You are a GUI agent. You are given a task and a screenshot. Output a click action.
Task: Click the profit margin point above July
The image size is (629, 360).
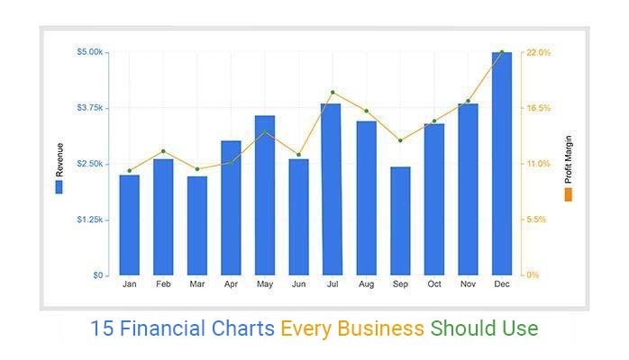click(333, 93)
